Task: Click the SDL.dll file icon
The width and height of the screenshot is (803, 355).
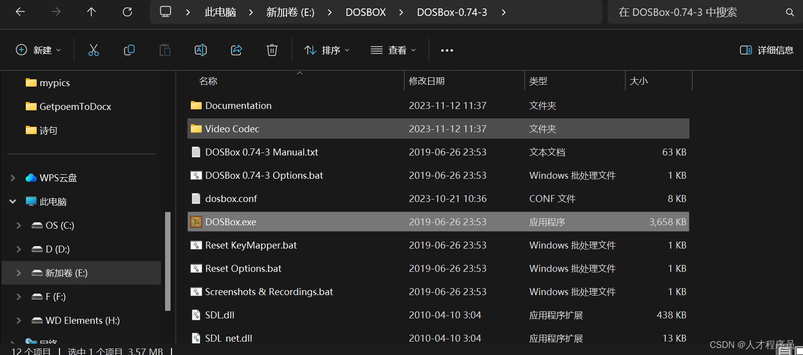Action: point(196,315)
